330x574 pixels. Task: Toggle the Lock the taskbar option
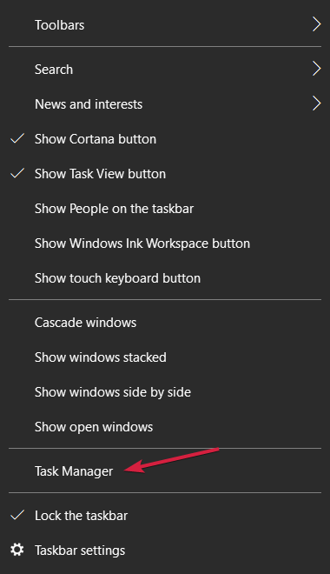pyautogui.click(x=165, y=516)
